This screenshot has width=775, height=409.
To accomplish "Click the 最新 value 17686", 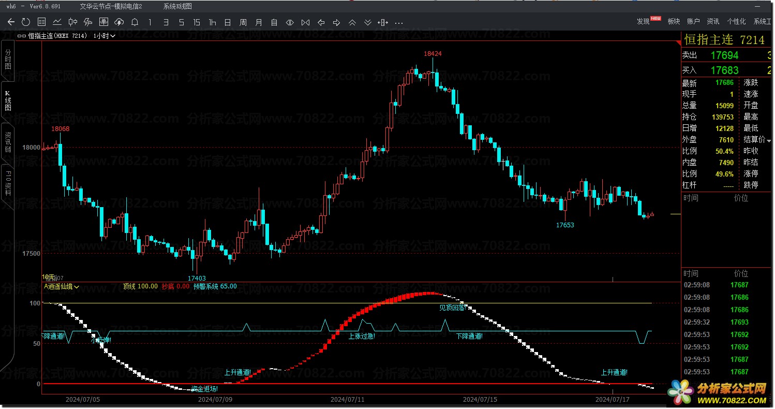I will (x=724, y=83).
